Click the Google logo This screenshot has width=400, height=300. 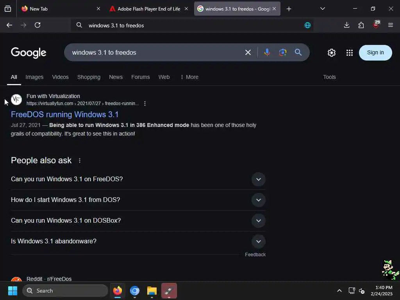click(29, 53)
